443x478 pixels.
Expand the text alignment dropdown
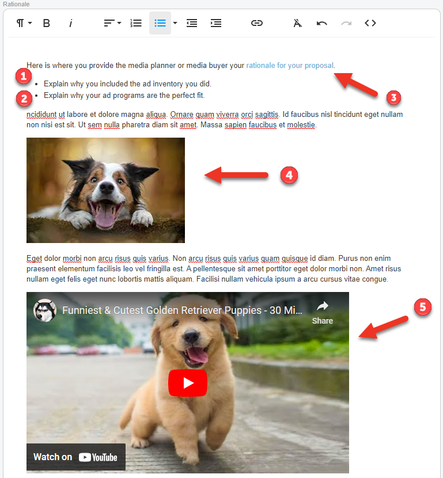click(112, 23)
